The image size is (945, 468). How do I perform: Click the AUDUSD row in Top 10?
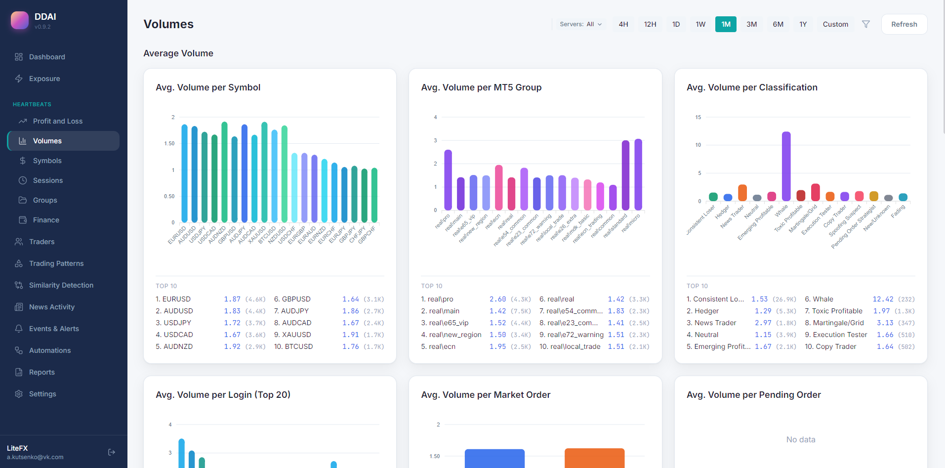(210, 311)
